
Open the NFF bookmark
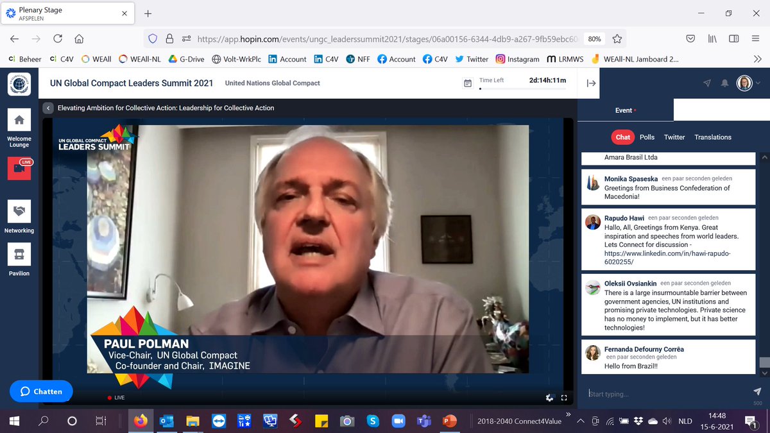click(x=358, y=59)
